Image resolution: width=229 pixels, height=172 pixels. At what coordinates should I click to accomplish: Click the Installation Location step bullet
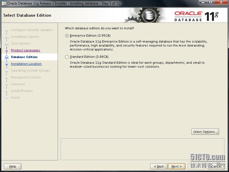point(7,64)
